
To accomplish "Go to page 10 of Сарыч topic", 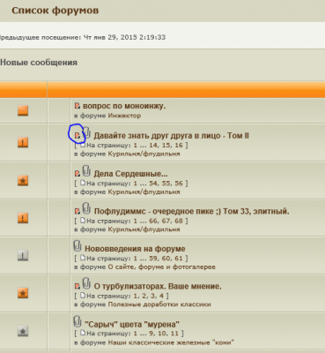I will (x=161, y=334).
